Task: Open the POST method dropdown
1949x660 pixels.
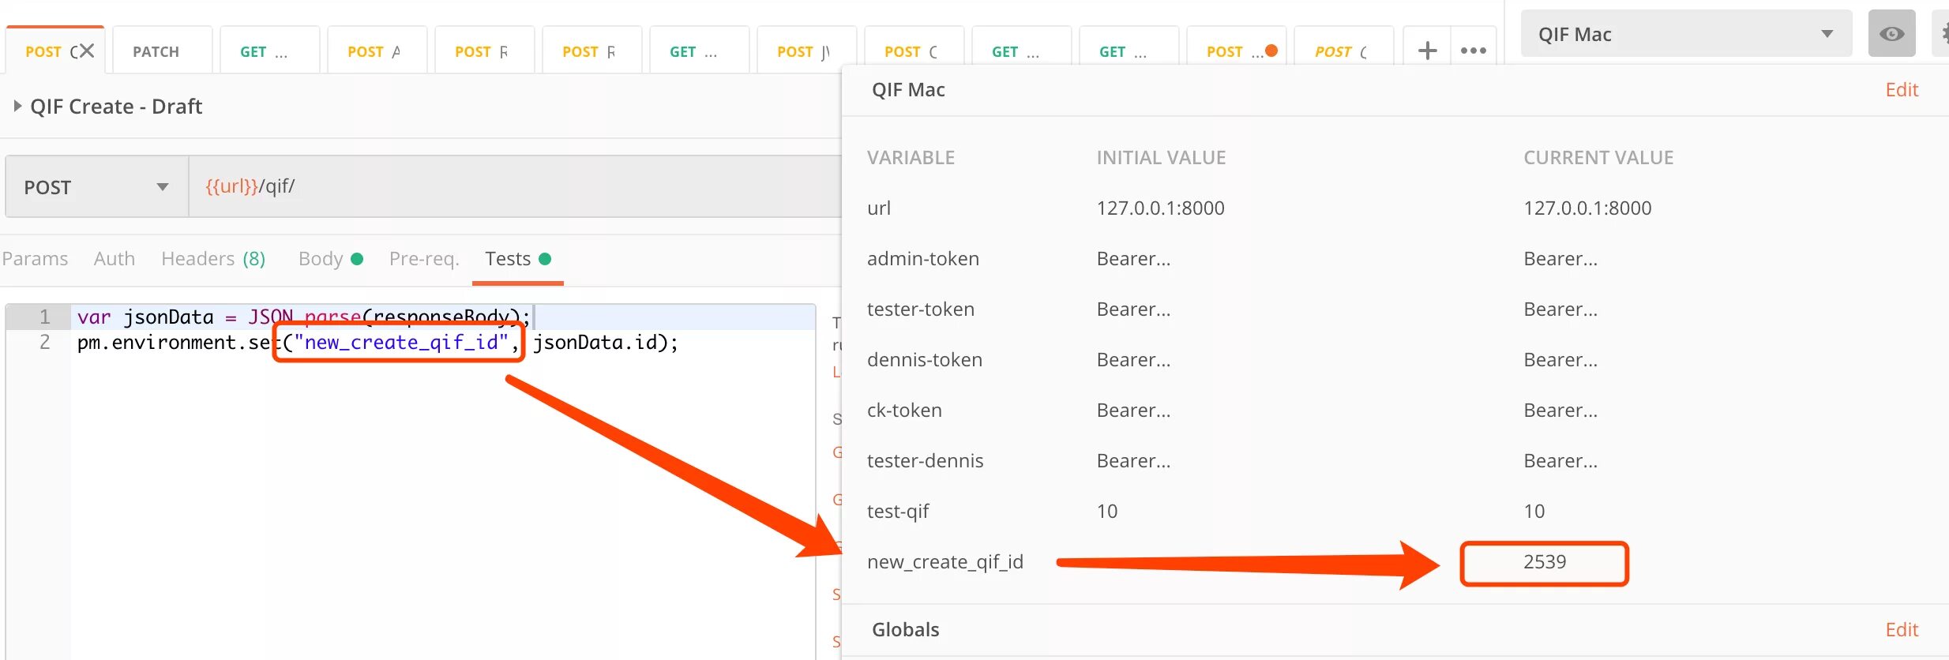Action: pos(97,187)
